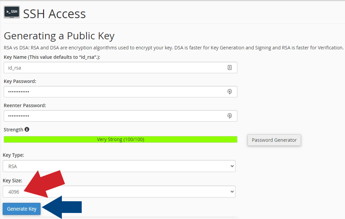Expand the Key Size chevron arrow
The width and height of the screenshot is (345, 219).
(x=232, y=191)
